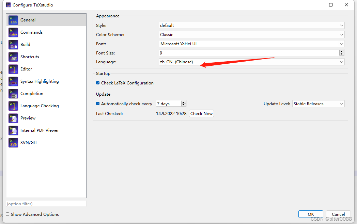Screen dimensions: 357x224
Task: Click the Build category icon
Action: pyautogui.click(x=13, y=45)
